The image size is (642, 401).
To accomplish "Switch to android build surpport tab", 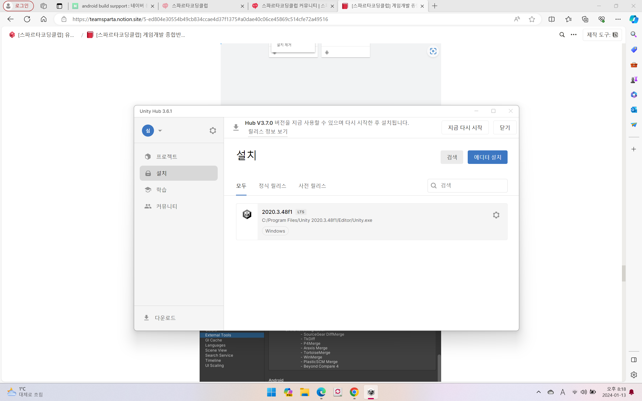I will [113, 6].
